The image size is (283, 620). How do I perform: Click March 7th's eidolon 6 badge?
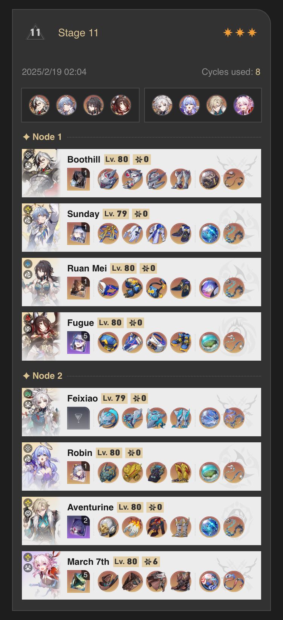(151, 562)
